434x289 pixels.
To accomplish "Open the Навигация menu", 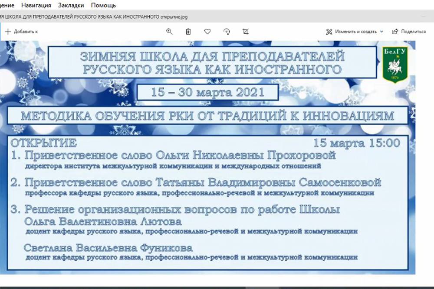I will click(36, 5).
